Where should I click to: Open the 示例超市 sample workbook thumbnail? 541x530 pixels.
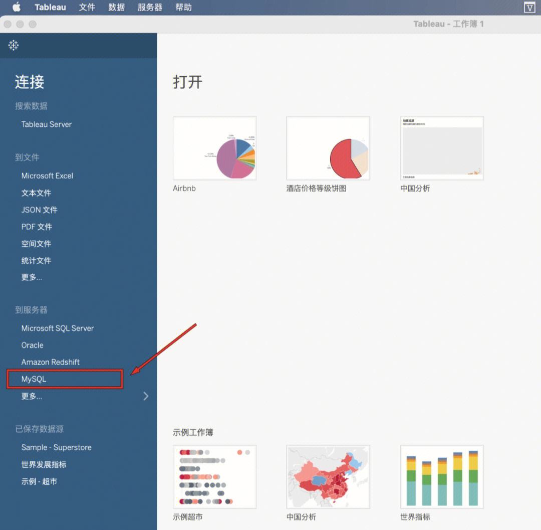(214, 477)
